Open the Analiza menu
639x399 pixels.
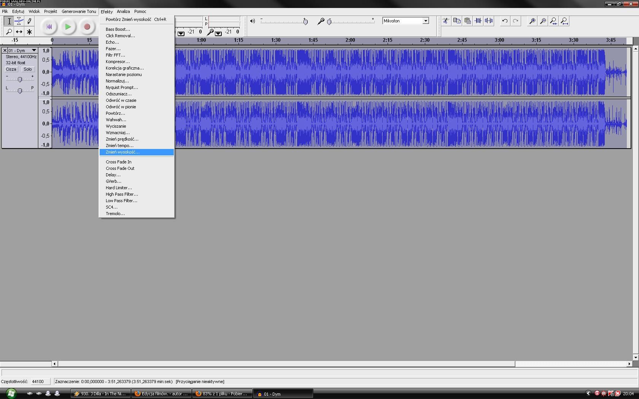[123, 11]
